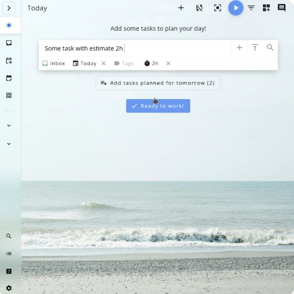Open Inbox from the left sidebar
Image resolution: width=294 pixels, height=294 pixels.
point(9,43)
